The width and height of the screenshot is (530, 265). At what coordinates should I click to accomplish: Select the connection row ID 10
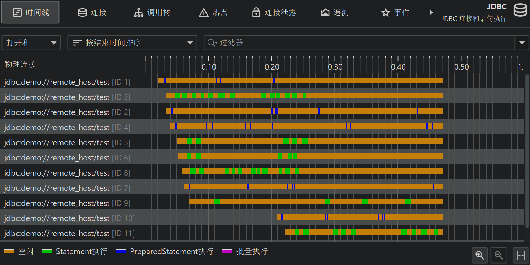(69, 218)
